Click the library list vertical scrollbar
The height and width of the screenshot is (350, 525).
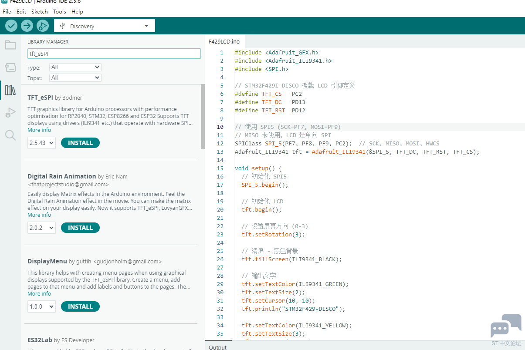(x=203, y=117)
